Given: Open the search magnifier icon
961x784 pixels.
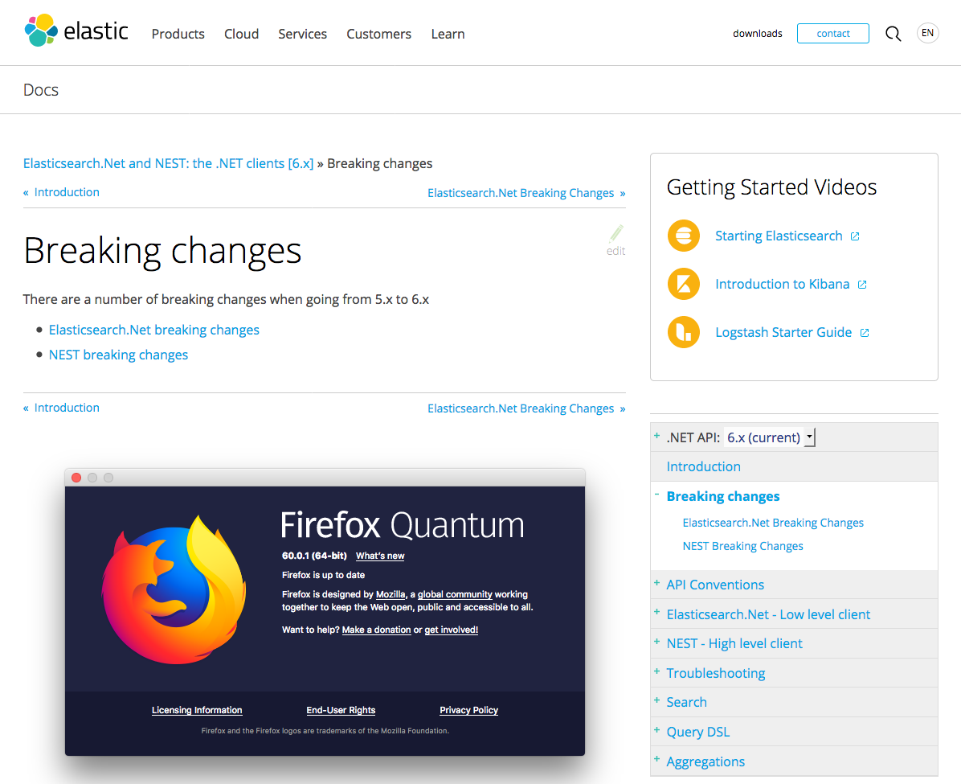Looking at the screenshot, I should 893,34.
